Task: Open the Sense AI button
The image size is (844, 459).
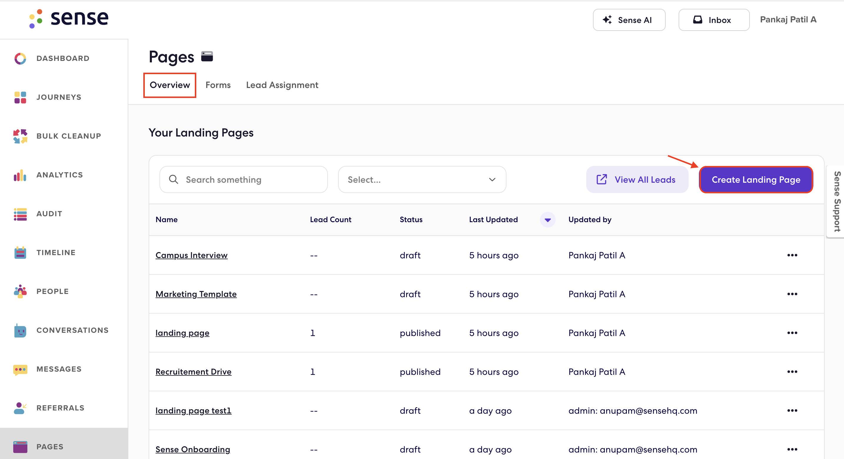Action: click(x=629, y=20)
